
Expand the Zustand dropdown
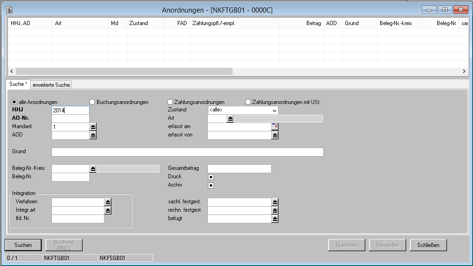pyautogui.click(x=274, y=110)
